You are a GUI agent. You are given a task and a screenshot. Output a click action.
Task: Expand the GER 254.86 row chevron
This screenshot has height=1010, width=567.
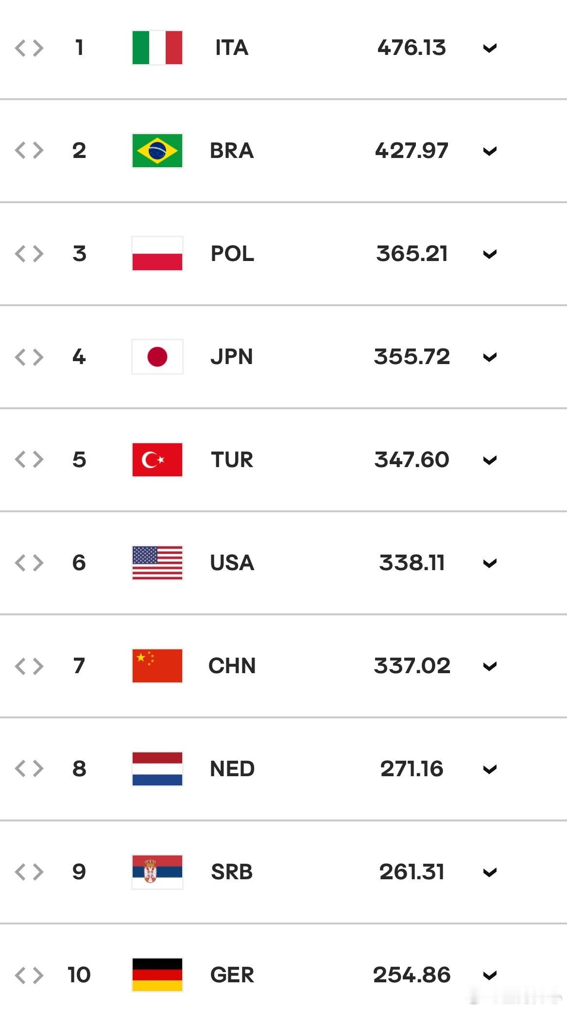pyautogui.click(x=490, y=975)
